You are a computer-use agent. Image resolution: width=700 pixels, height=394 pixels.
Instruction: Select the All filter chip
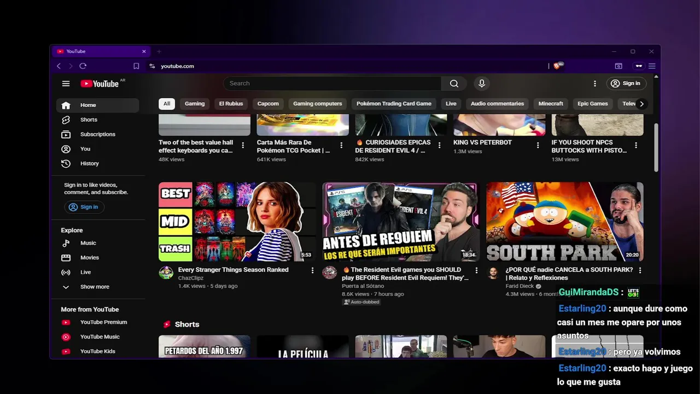pyautogui.click(x=167, y=103)
